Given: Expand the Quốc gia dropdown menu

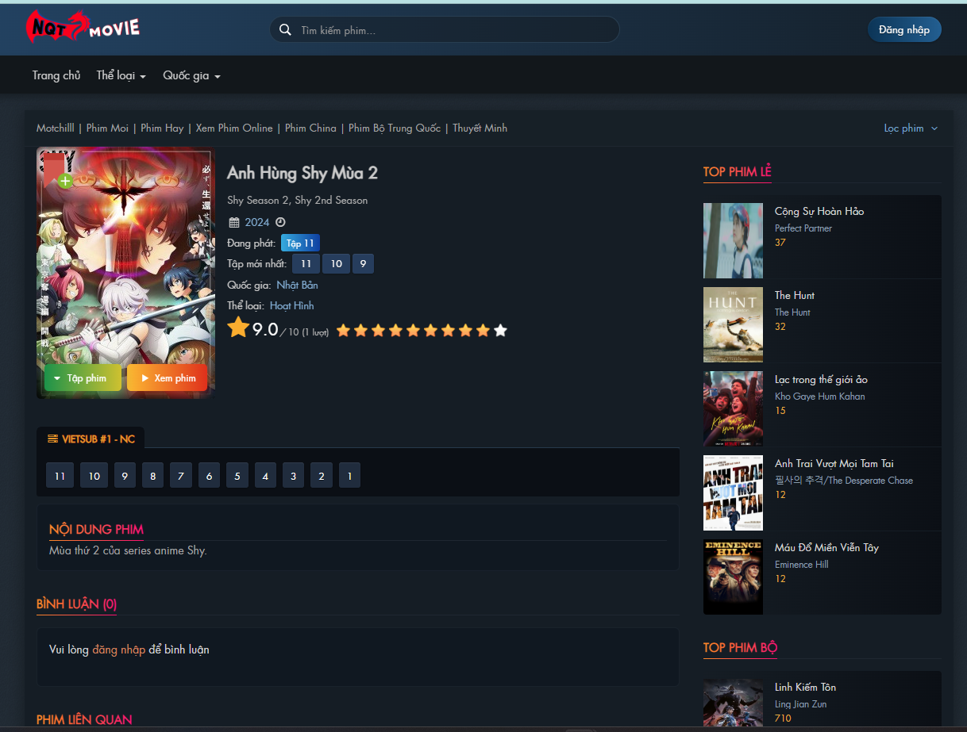Looking at the screenshot, I should click(191, 76).
